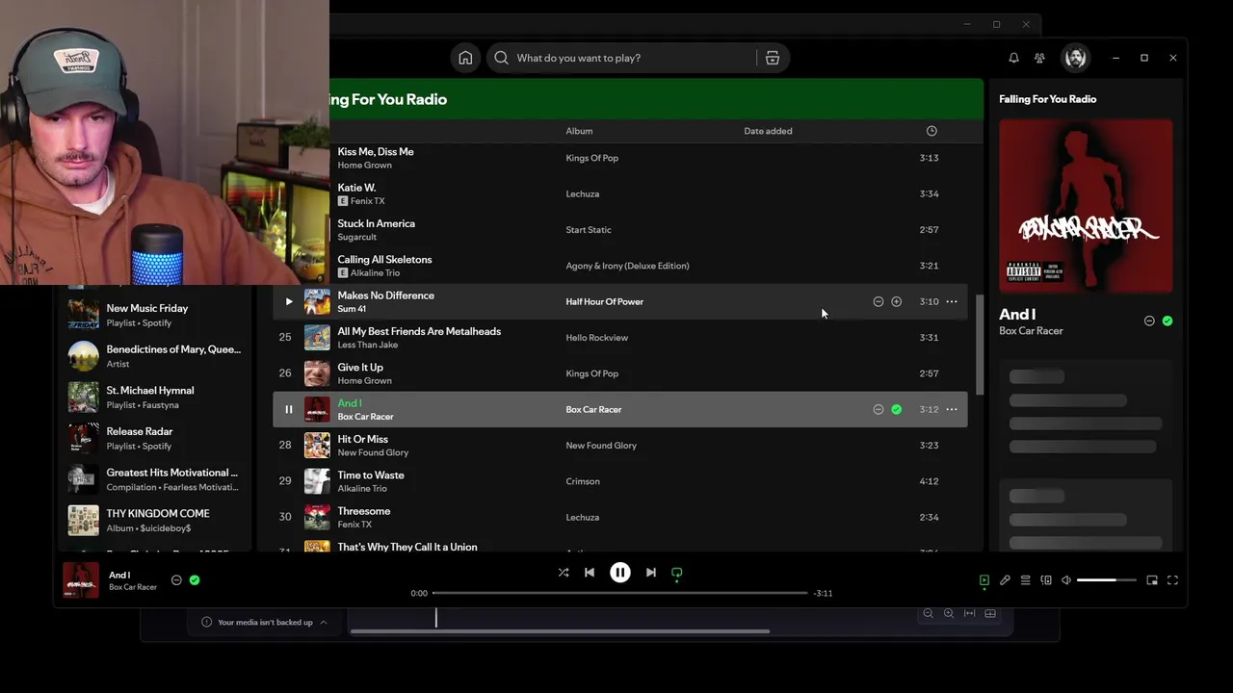Screen dimensions: 1233x693
Task: Fit timeline to width in background editor
Action: tap(969, 613)
